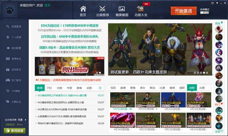The image size is (228, 136).
Task: Select last slide dot on poker skins banner
Action: click(x=207, y=73)
